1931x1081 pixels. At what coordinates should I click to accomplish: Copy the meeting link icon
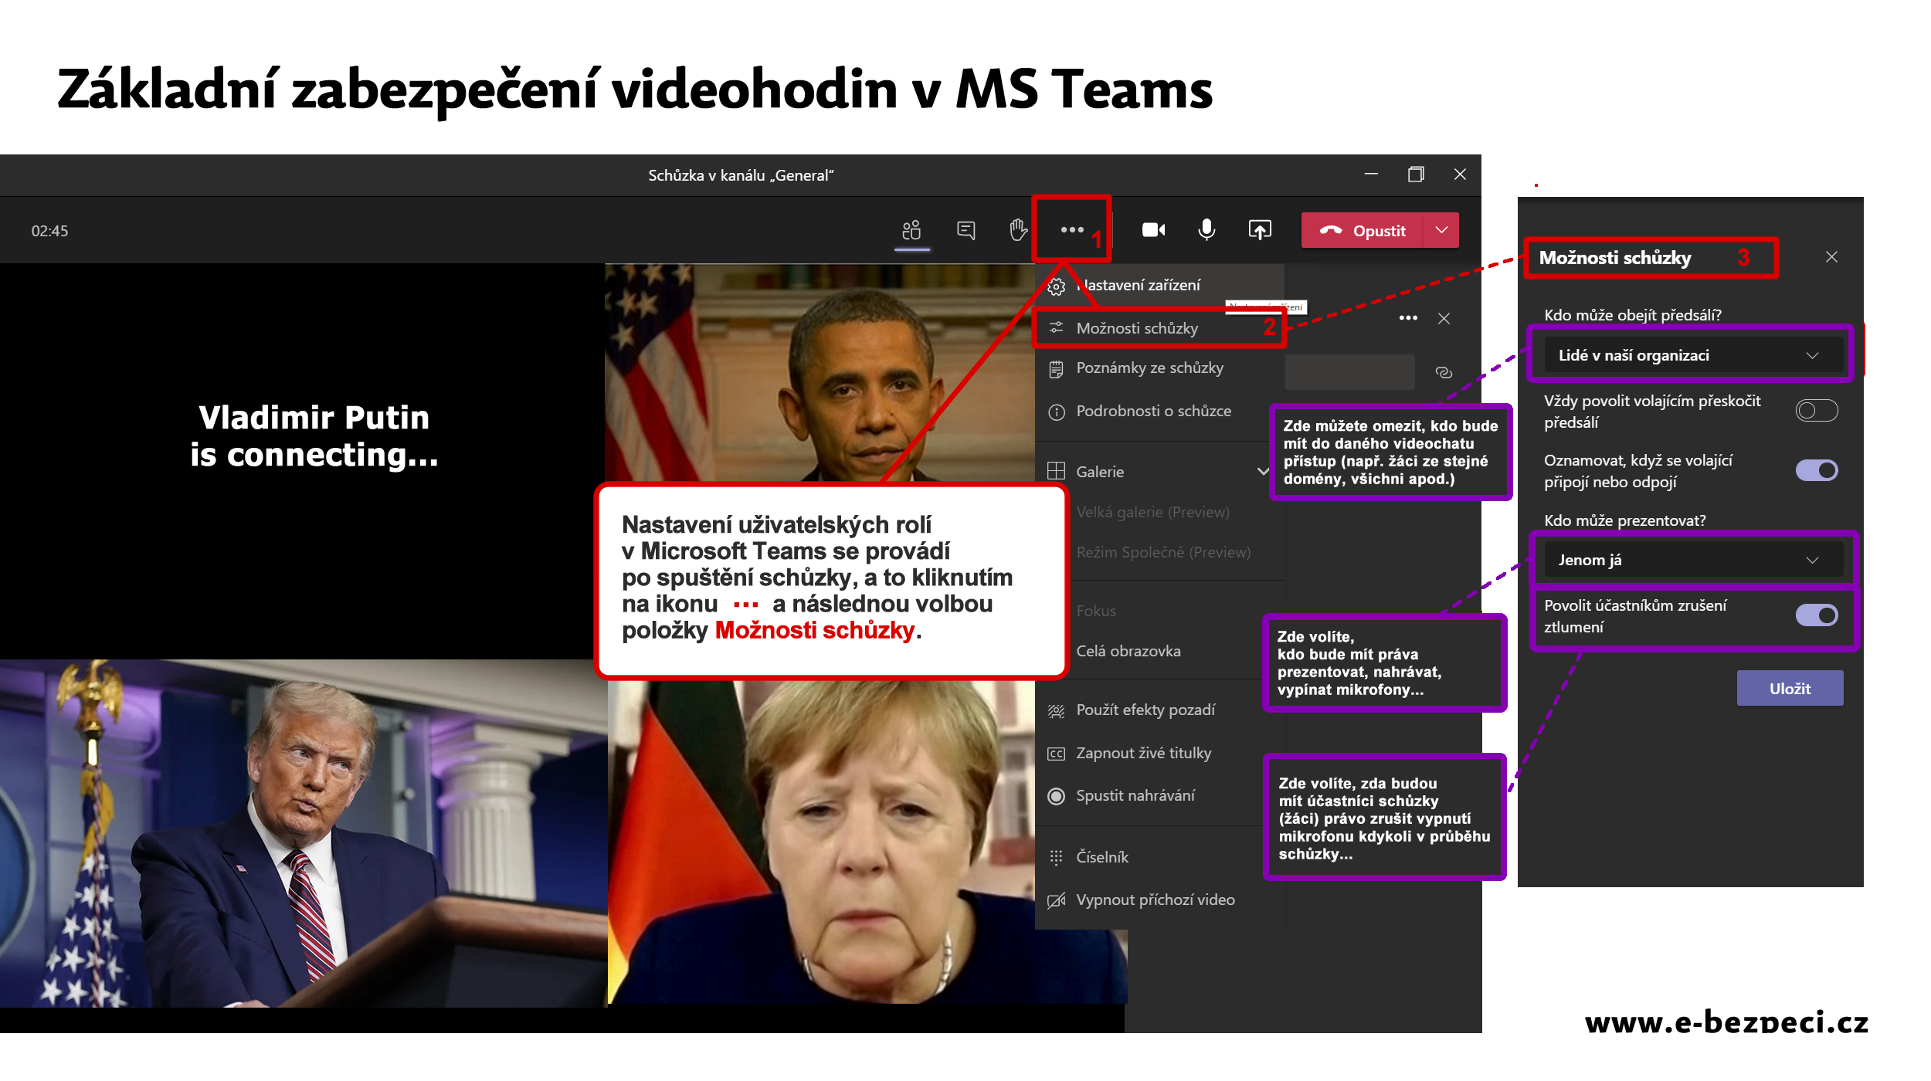click(1443, 373)
